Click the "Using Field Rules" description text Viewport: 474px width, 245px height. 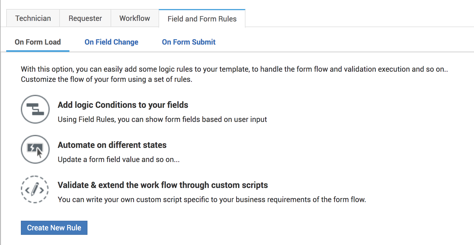tap(162, 119)
